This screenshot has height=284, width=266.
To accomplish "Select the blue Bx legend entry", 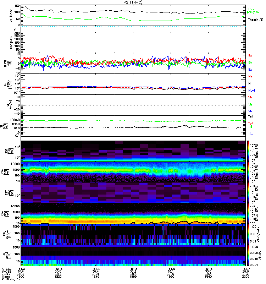I will pyautogui.click(x=250, y=69).
